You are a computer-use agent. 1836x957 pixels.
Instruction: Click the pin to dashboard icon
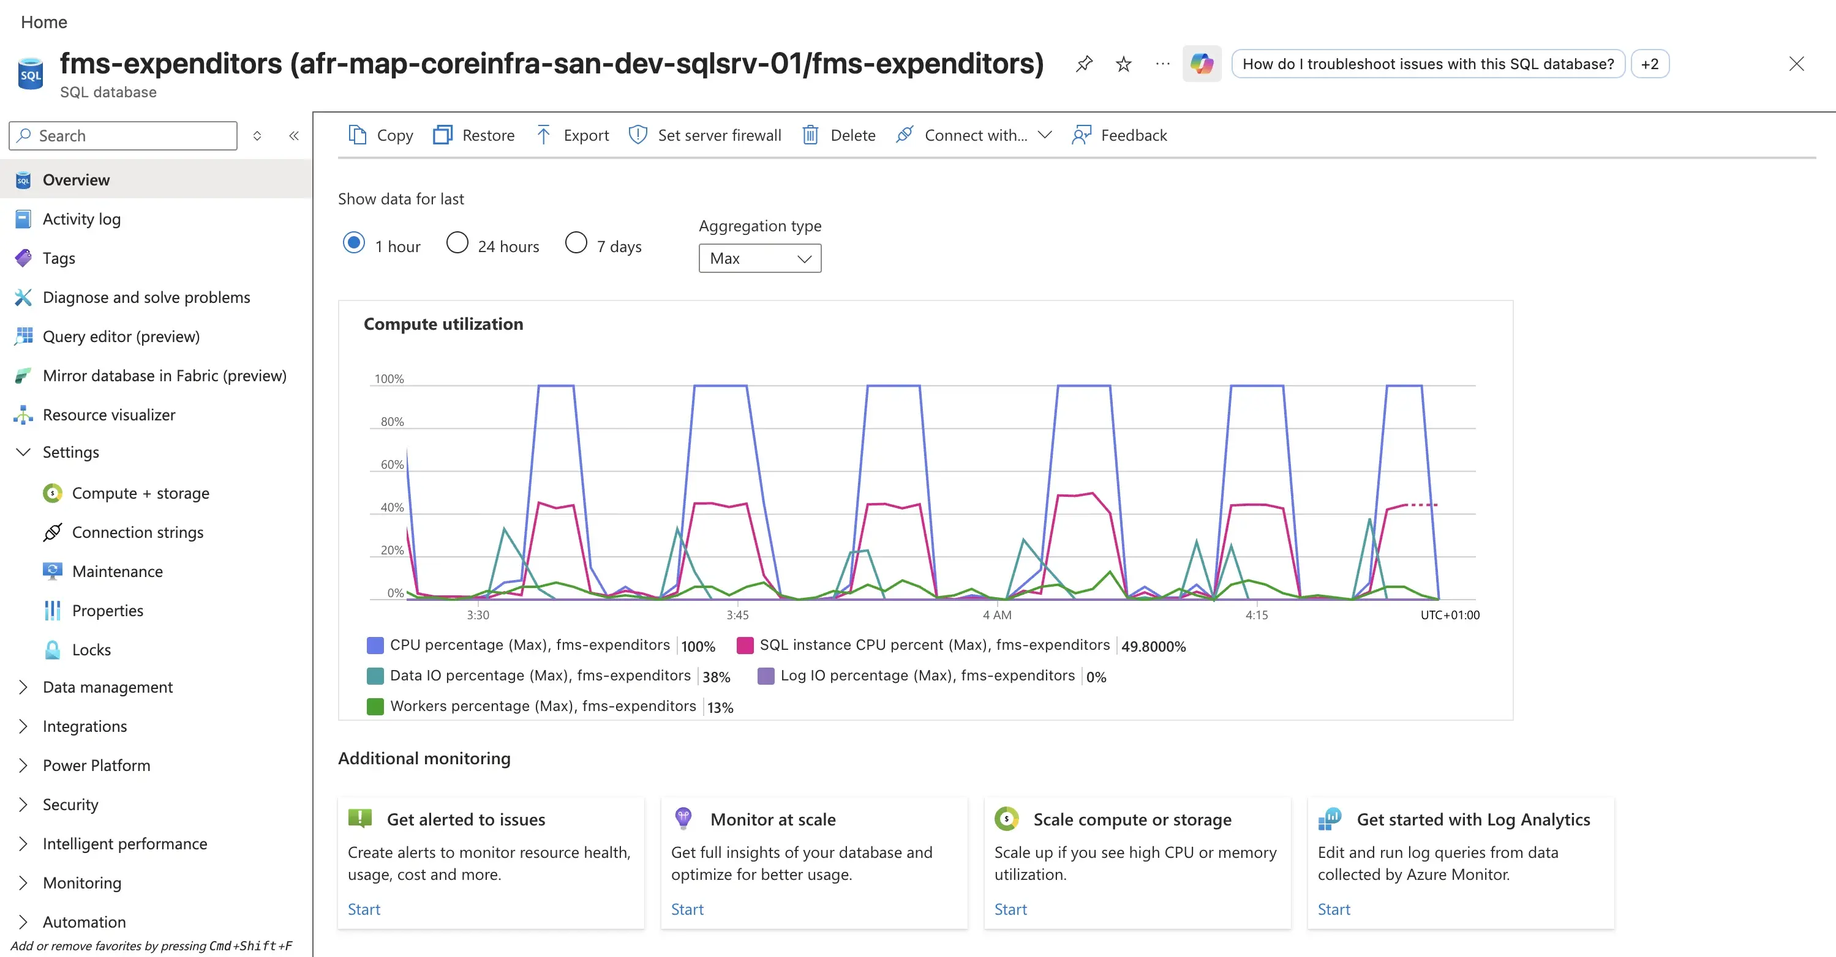(x=1084, y=64)
